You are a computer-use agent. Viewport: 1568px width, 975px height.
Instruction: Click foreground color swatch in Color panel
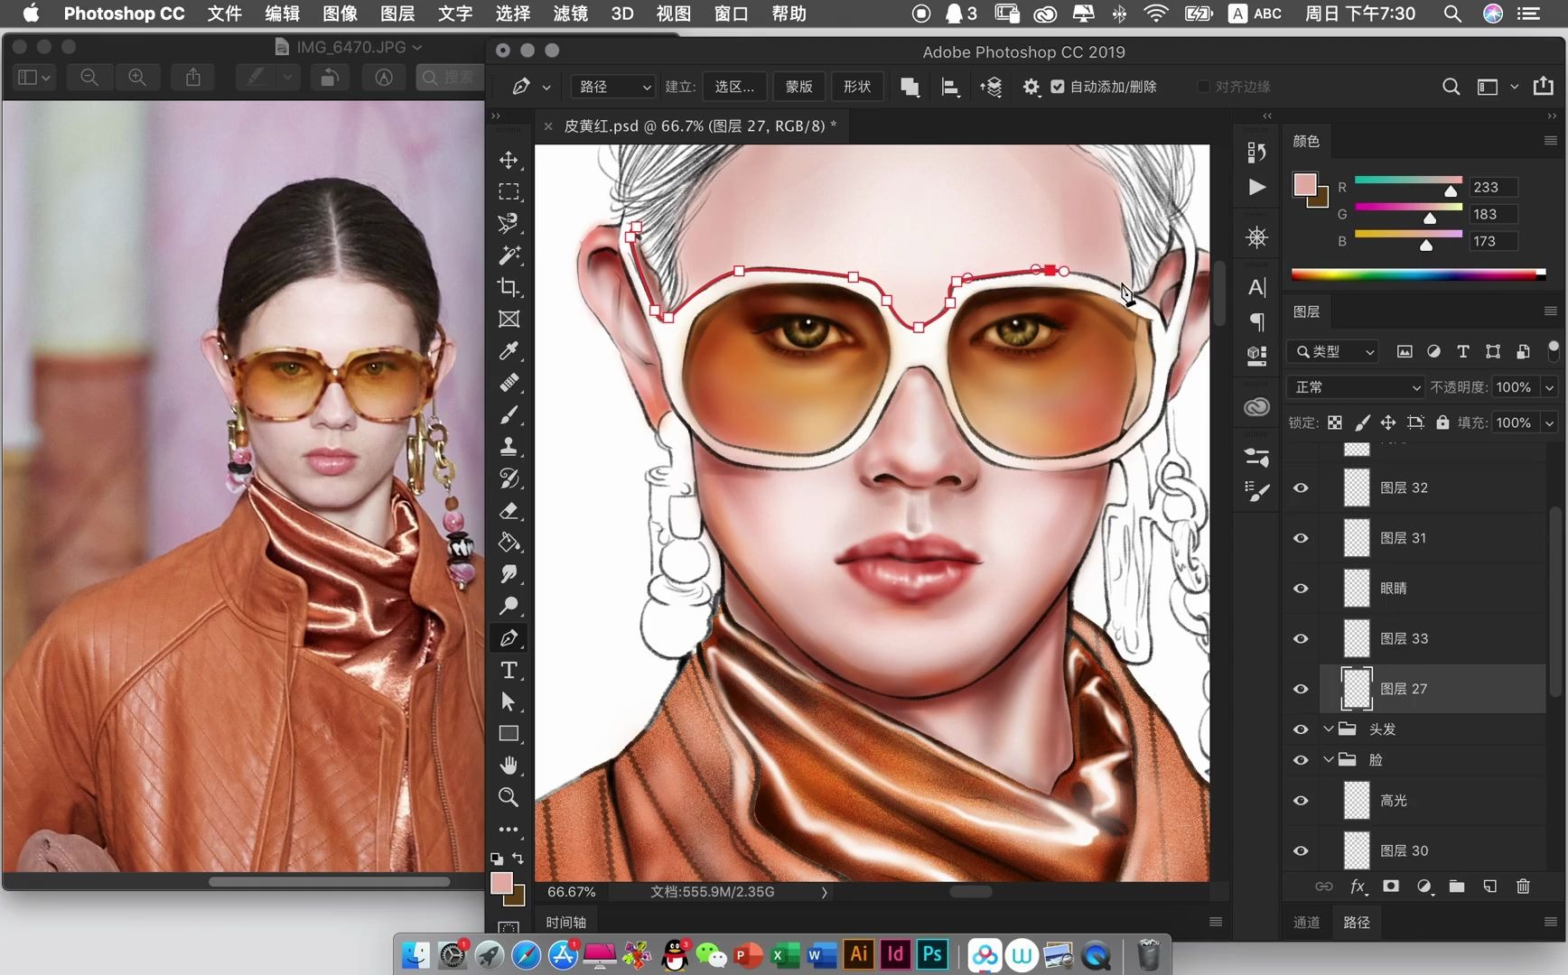pyautogui.click(x=1304, y=185)
